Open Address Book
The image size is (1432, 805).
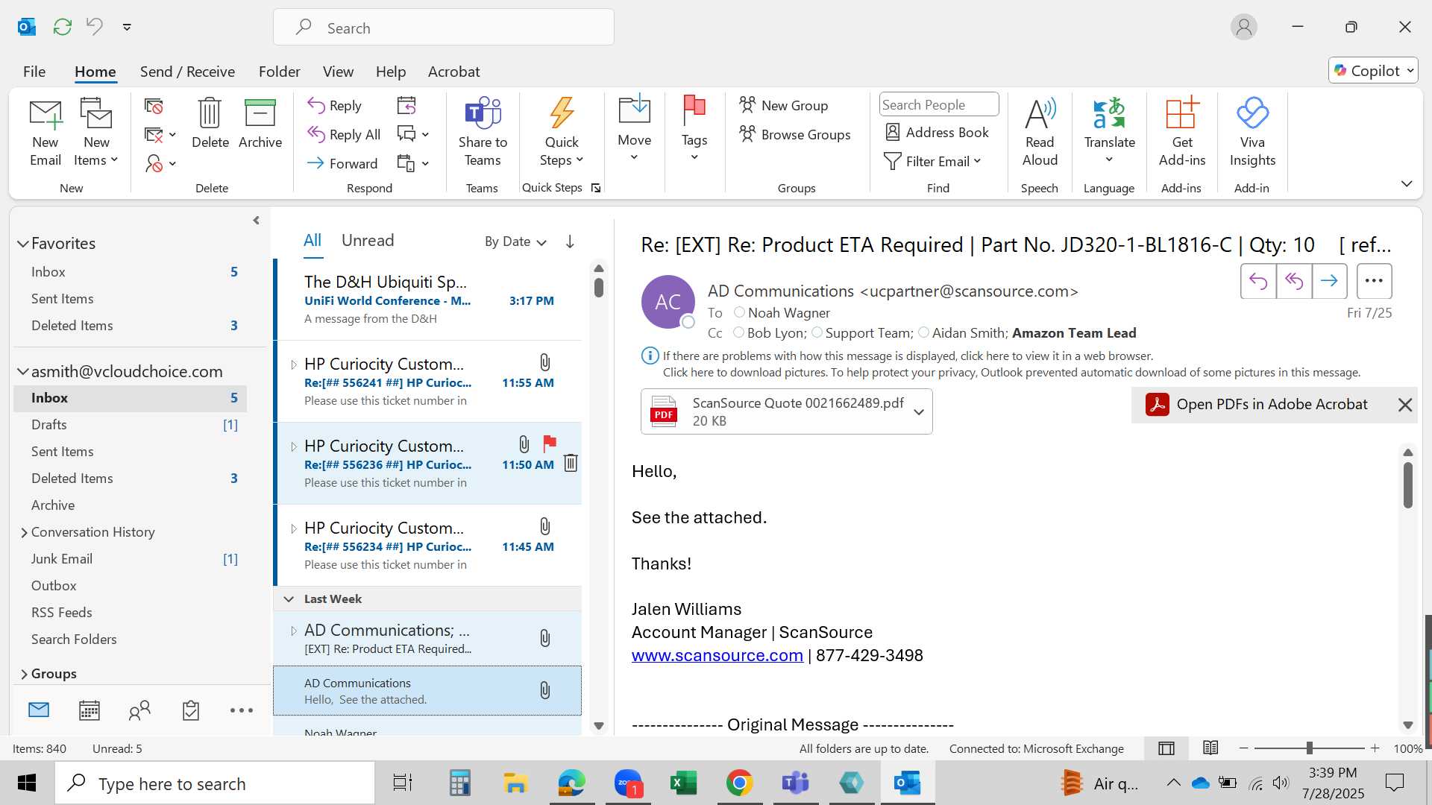click(937, 133)
